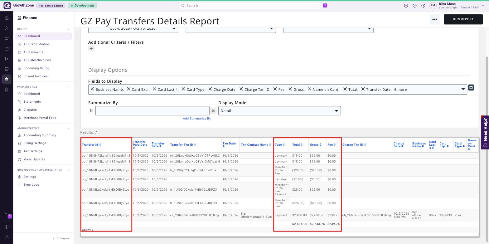489x244 pixels.
Task: Collapse the Billing section chevron
Action: pos(68,29)
